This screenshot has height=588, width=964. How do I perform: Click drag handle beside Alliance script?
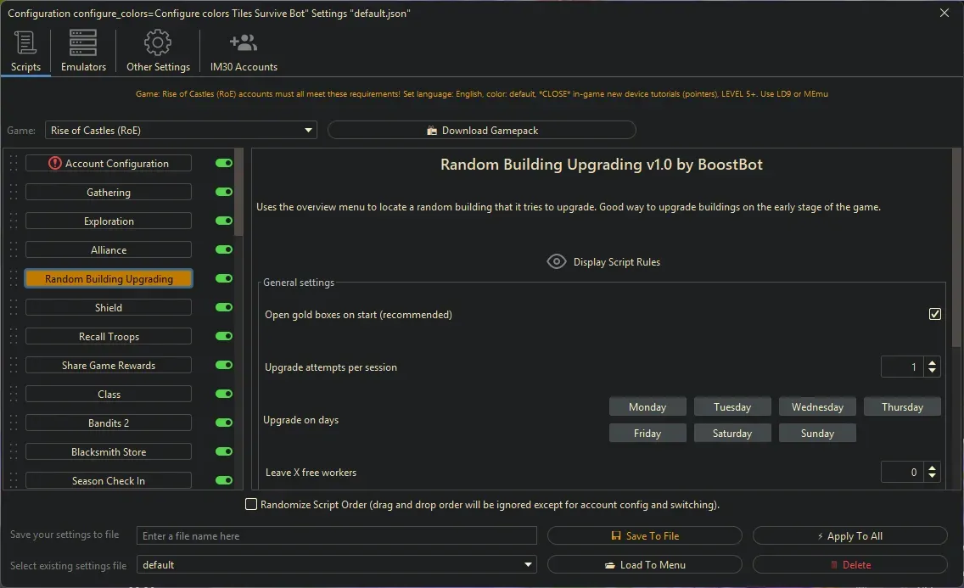coord(14,249)
